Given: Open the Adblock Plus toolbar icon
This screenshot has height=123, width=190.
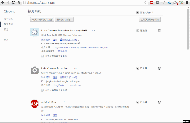Looking at the screenshot, I should 152,2.
